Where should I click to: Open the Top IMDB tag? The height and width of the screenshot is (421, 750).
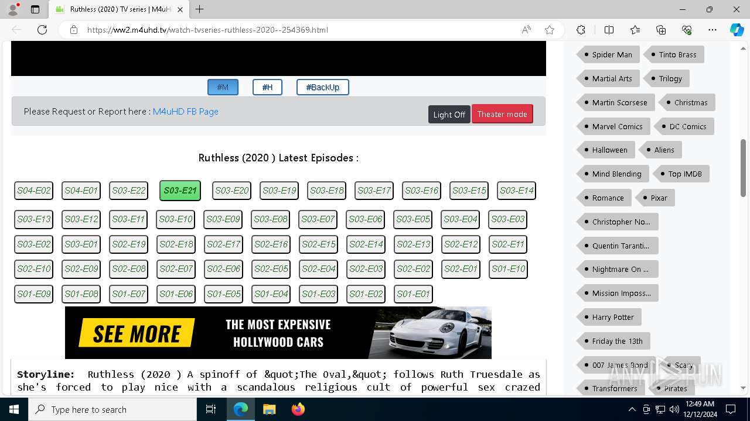pyautogui.click(x=681, y=174)
